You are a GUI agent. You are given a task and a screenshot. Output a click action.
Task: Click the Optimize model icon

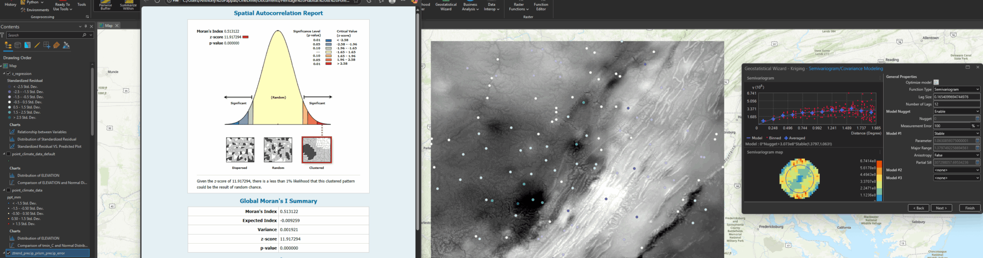pos(936,82)
